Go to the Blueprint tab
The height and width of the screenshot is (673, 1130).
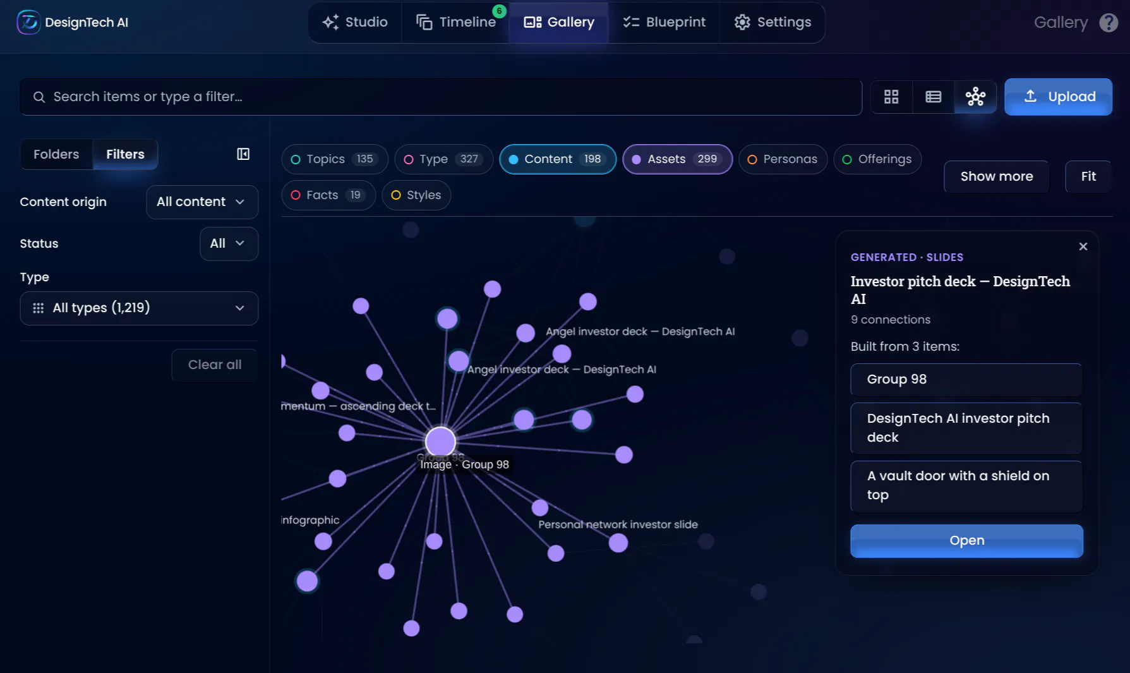(x=664, y=22)
